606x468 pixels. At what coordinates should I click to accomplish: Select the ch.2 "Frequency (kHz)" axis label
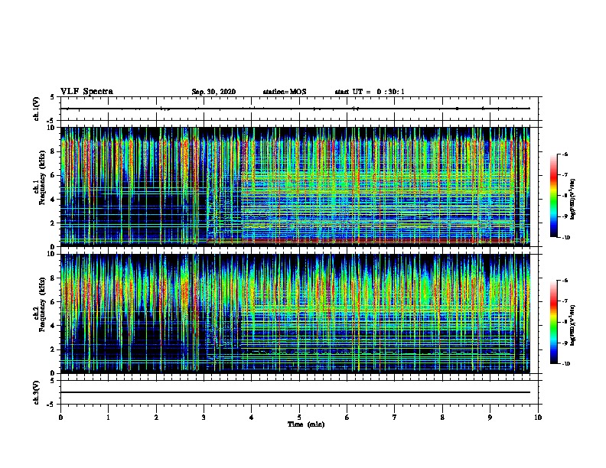[42, 304]
